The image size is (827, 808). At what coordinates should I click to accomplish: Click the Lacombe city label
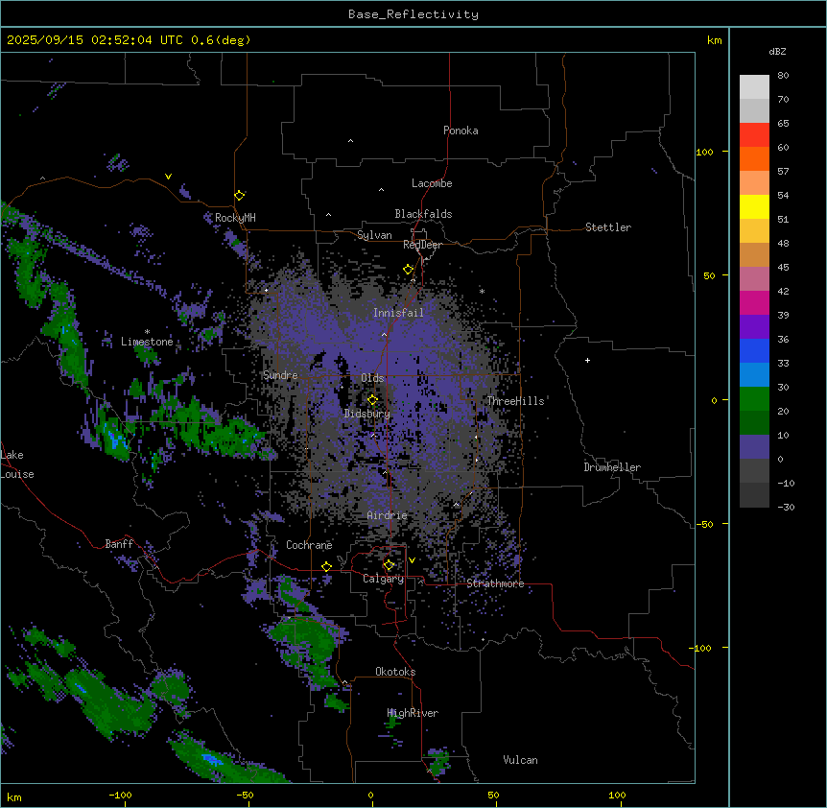click(432, 183)
